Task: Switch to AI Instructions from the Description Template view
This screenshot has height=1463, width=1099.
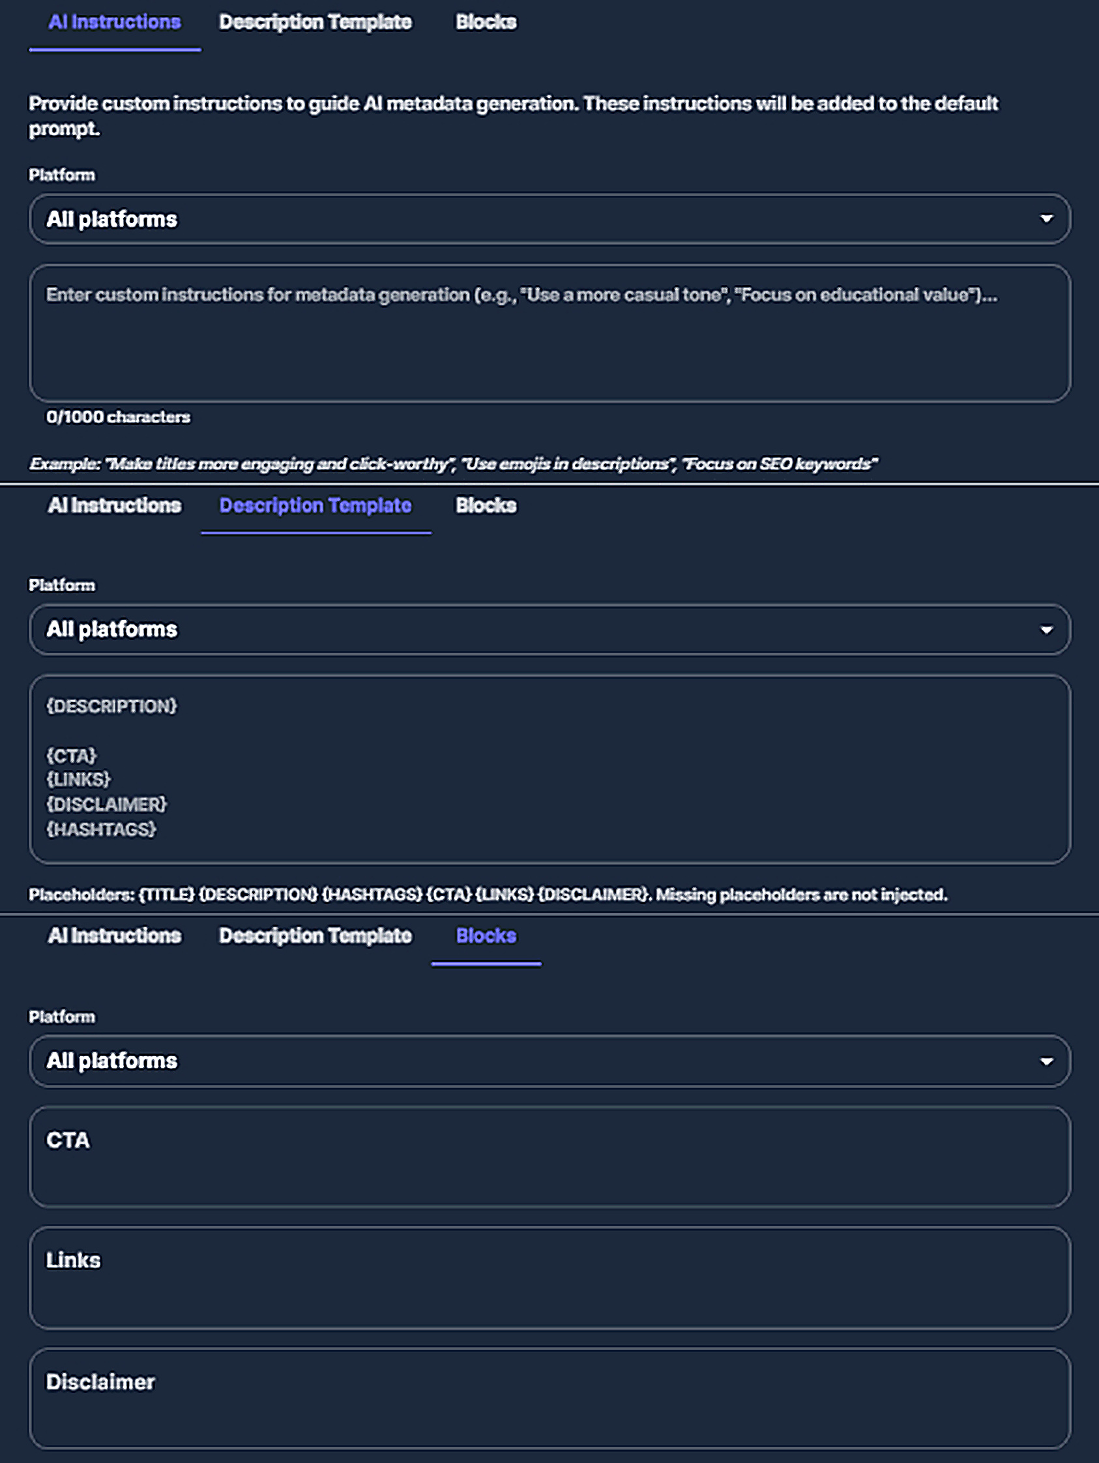Action: (114, 506)
